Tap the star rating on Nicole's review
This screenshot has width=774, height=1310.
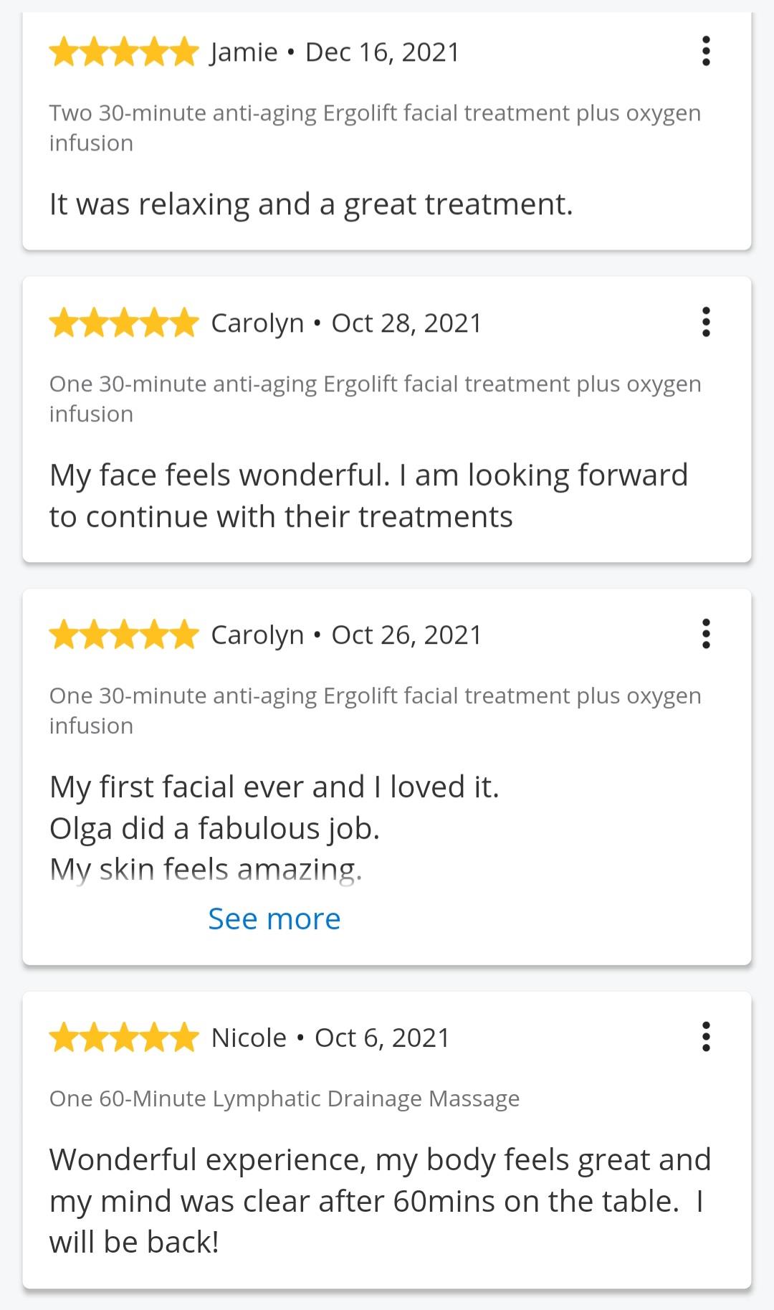(124, 1038)
